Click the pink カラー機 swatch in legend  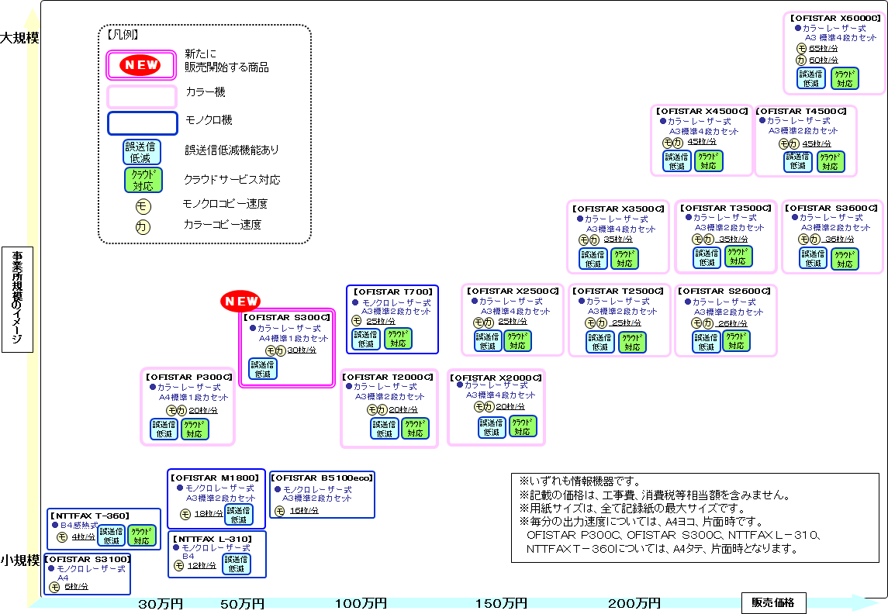tap(142, 96)
